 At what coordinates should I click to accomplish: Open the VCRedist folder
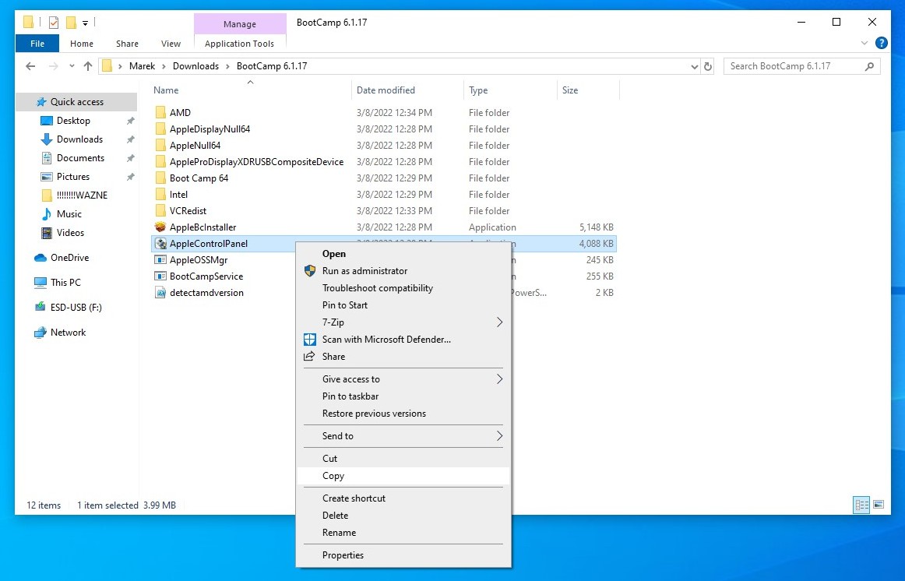pos(188,211)
